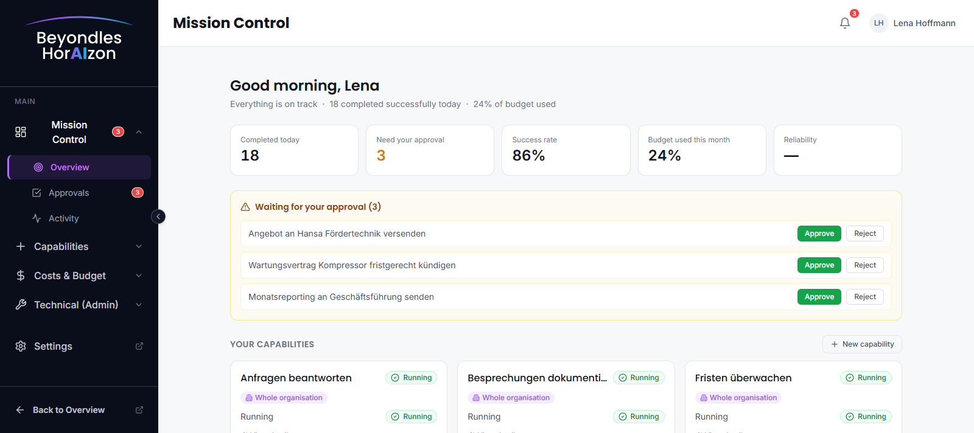Screen dimensions: 974x433
Task: Click the Mission Control page title
Action: point(231,23)
